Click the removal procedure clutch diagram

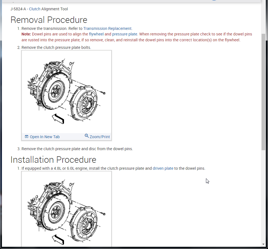(x=67, y=92)
